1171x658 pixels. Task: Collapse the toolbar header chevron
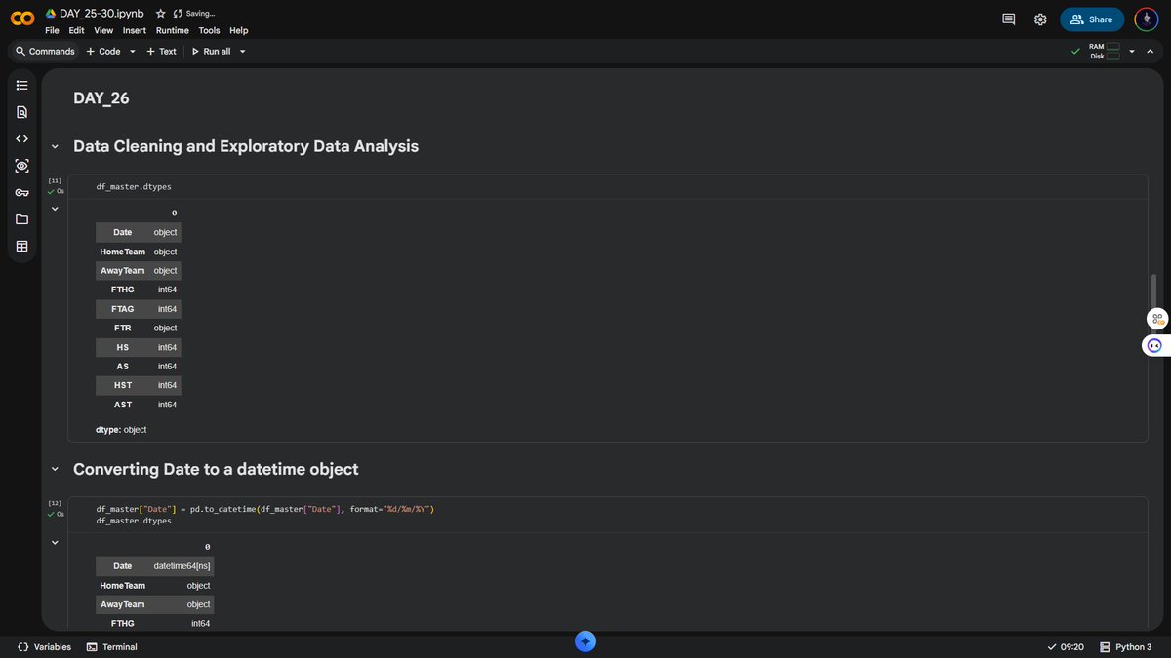[x=1151, y=51]
